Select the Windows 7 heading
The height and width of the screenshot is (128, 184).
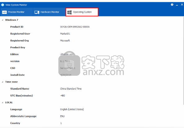(11, 20)
